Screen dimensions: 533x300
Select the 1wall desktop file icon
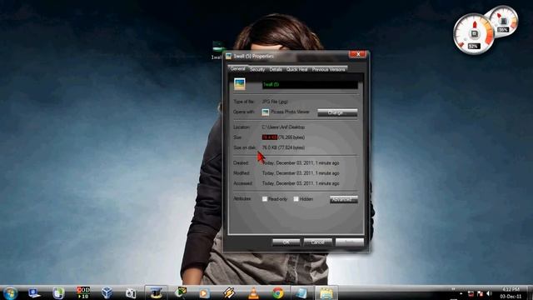click(x=217, y=50)
